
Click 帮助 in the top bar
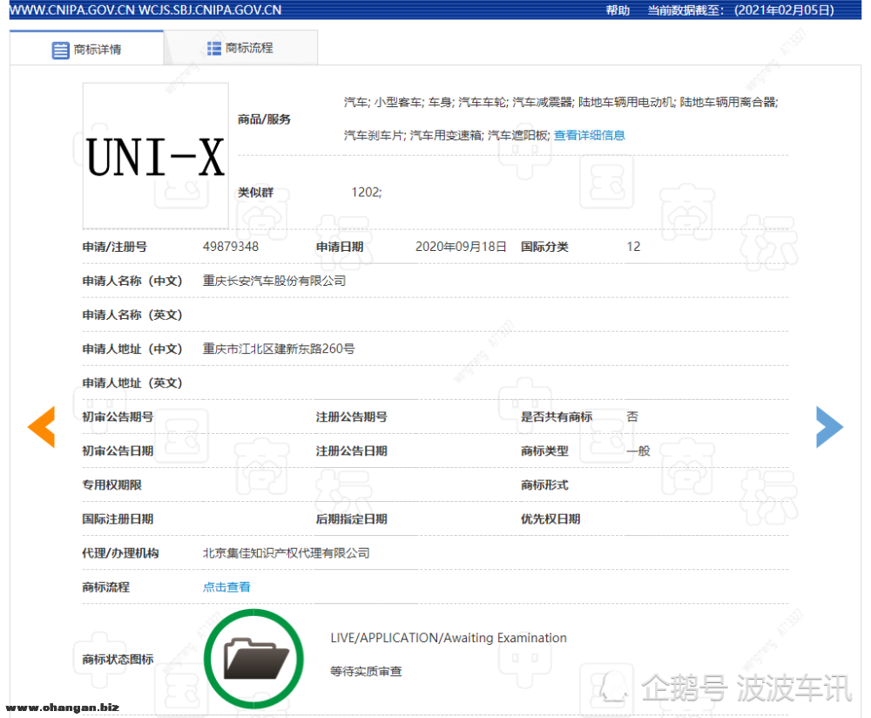(618, 10)
